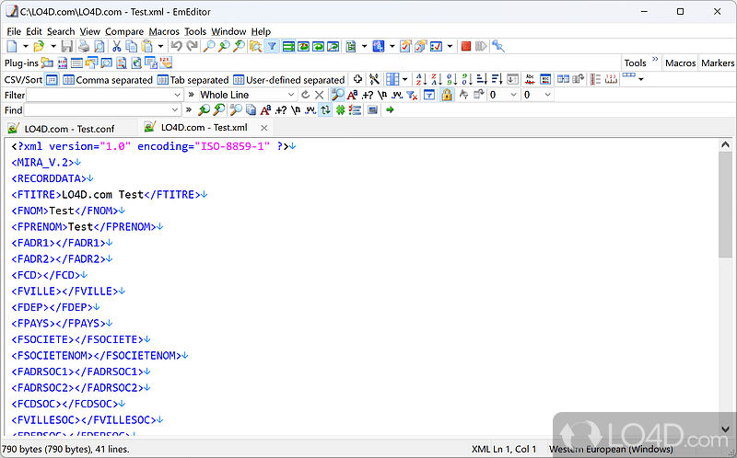Click the Comma separated button
This screenshot has height=458, width=737.
[x=108, y=80]
